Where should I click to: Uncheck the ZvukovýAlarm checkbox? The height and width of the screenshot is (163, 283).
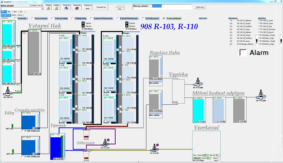[x=164, y=18]
